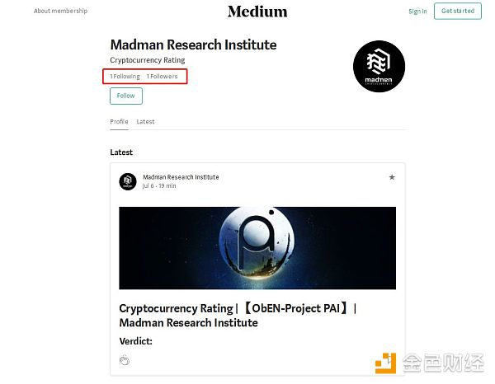The image size is (495, 384).
Task: Follow Madman Research Institute
Action: click(x=126, y=96)
